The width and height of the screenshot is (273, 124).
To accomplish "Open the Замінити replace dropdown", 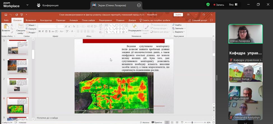I will (179, 28).
